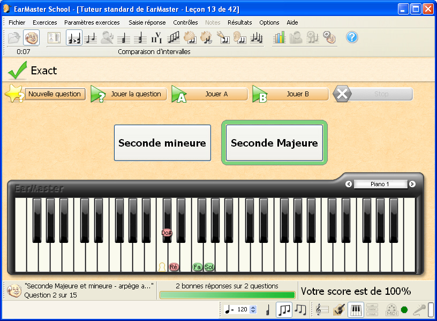Select the Interval identification exercise icon

pos(91,37)
